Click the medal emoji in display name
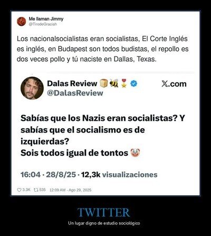This screenshot has height=236, width=211. (x=124, y=83)
